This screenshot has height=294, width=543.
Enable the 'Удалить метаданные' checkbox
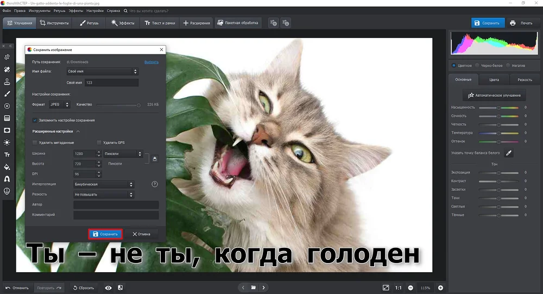point(35,142)
